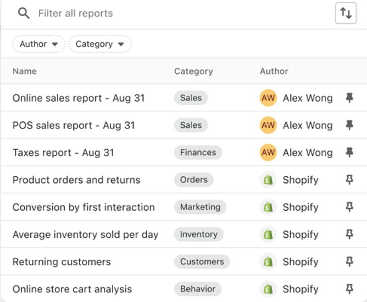
Task: Click the sort reports arrows icon
Action: point(346,14)
